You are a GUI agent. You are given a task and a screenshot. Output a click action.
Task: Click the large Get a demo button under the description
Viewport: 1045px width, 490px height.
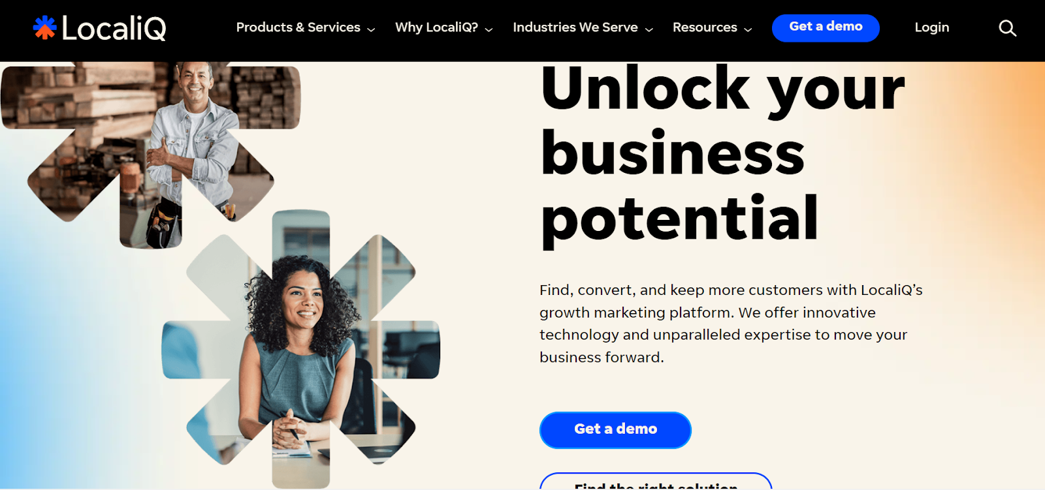[615, 430]
